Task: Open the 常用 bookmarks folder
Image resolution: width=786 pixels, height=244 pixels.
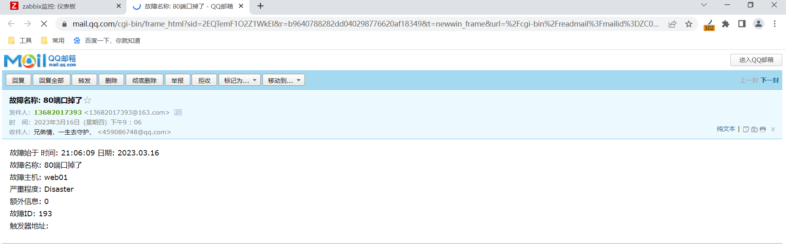Action: click(53, 40)
